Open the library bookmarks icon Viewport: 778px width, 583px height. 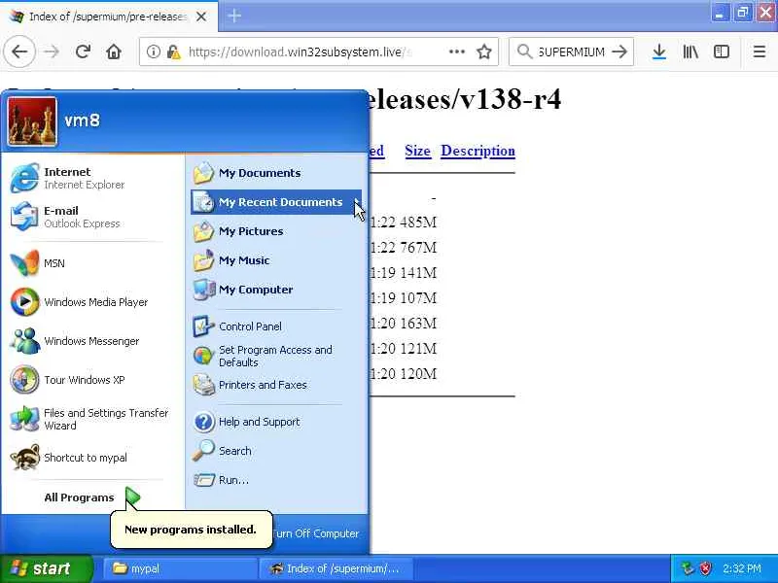(x=690, y=51)
